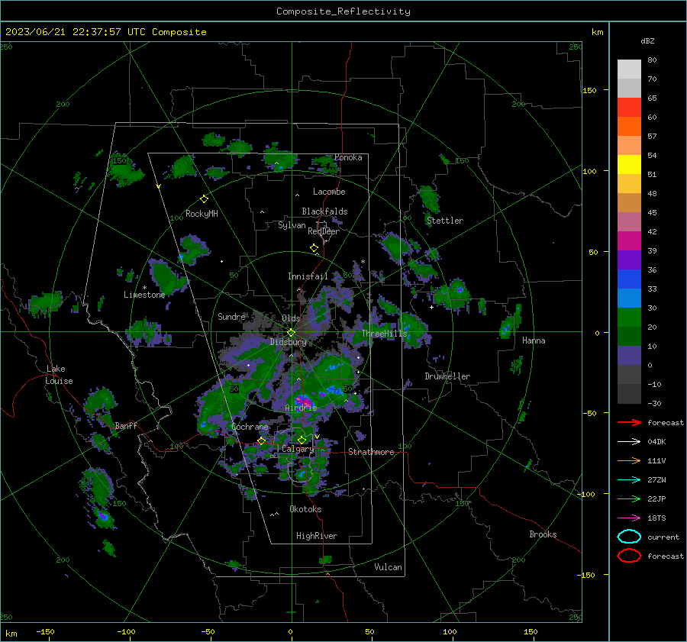Click the blue 33-36 dBZ swatch
This screenshot has height=642, width=687.
629,279
